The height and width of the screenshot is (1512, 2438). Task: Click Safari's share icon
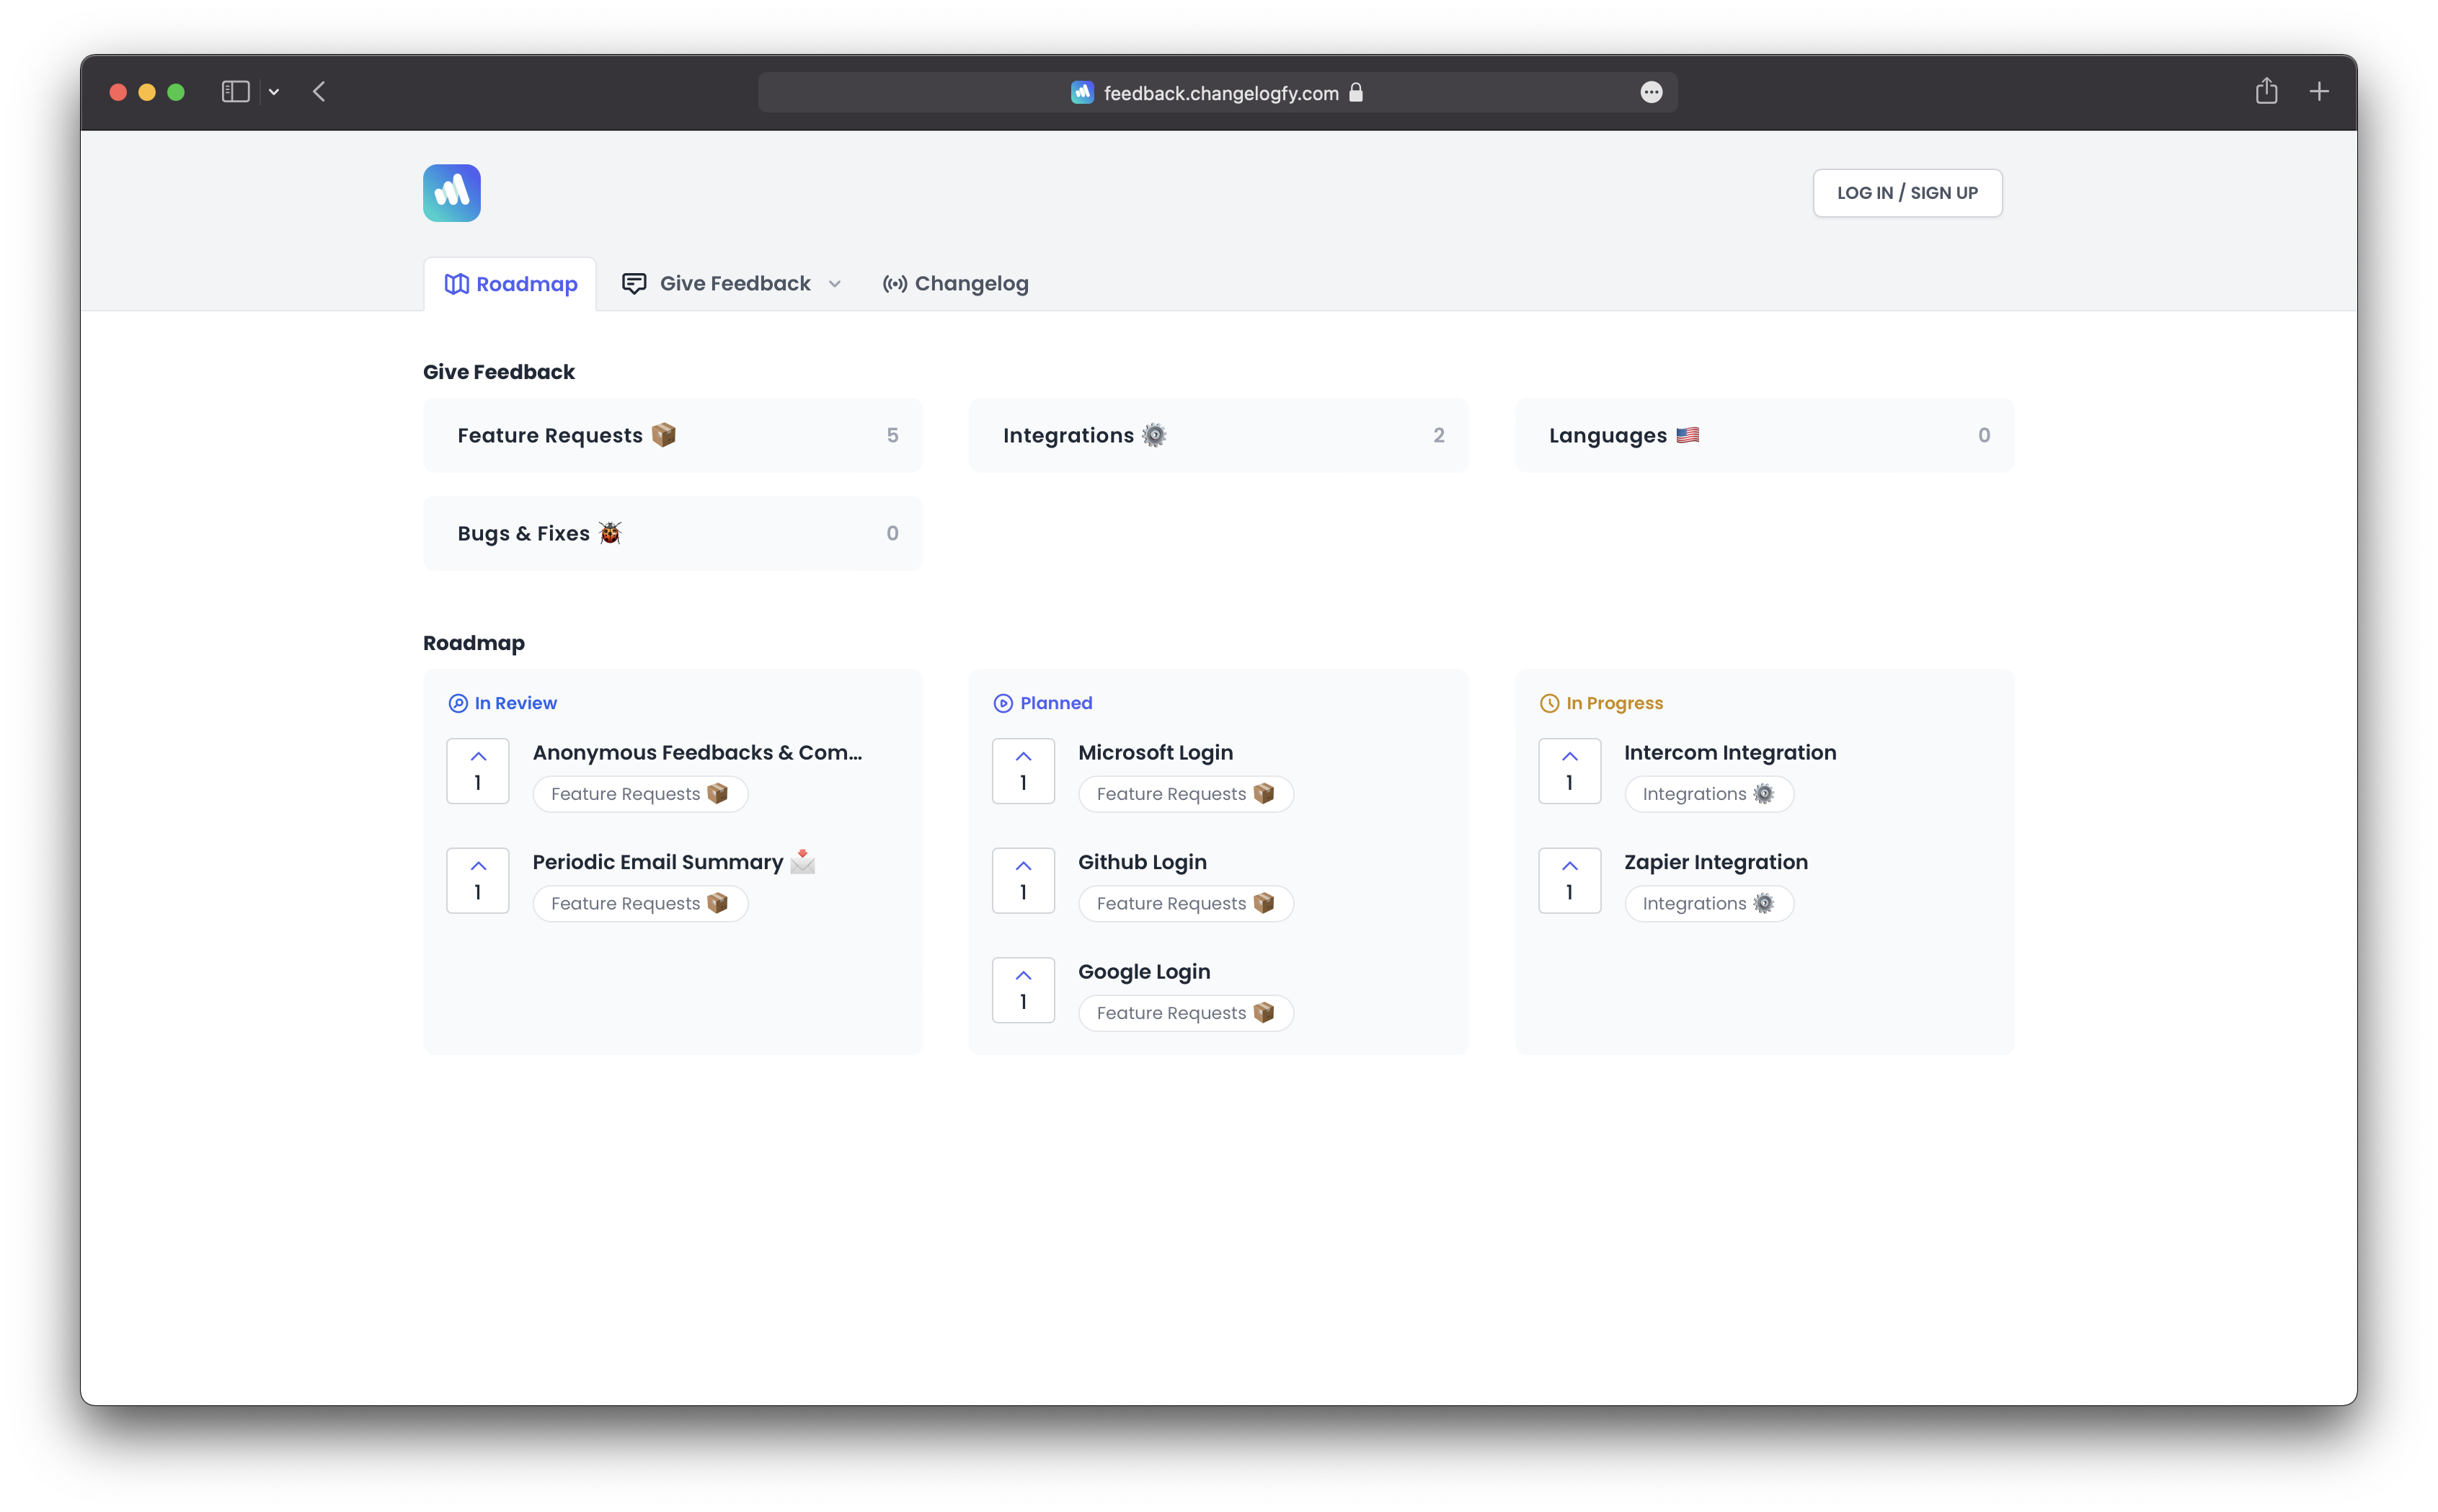pos(2266,92)
